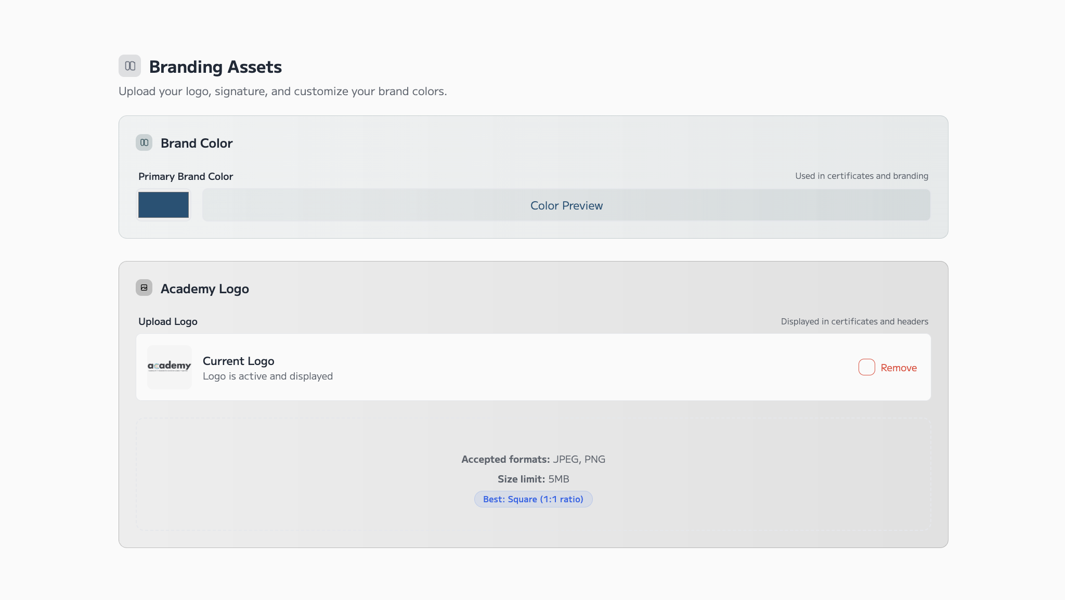Click the Accepted formats JPEG, PNG text
1065x600 pixels.
coord(533,459)
